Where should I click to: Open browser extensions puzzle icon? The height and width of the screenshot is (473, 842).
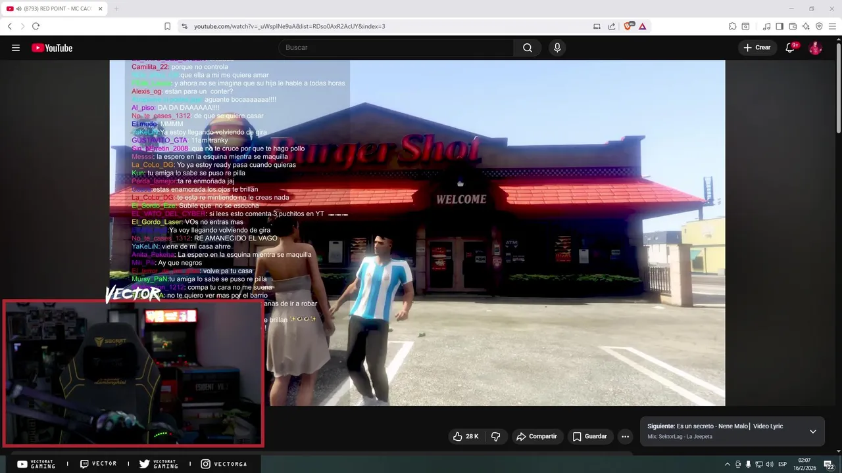point(732,26)
